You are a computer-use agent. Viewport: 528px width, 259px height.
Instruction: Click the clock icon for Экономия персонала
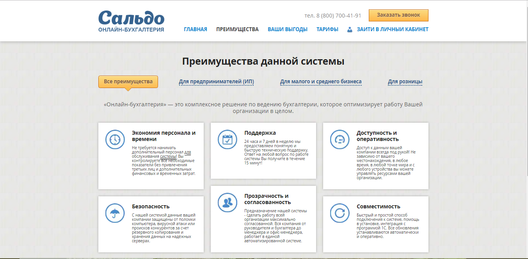point(115,139)
